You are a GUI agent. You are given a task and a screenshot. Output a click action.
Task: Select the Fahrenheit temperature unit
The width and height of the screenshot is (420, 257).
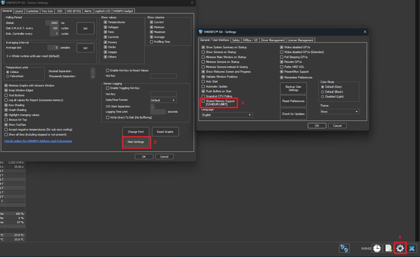8,76
